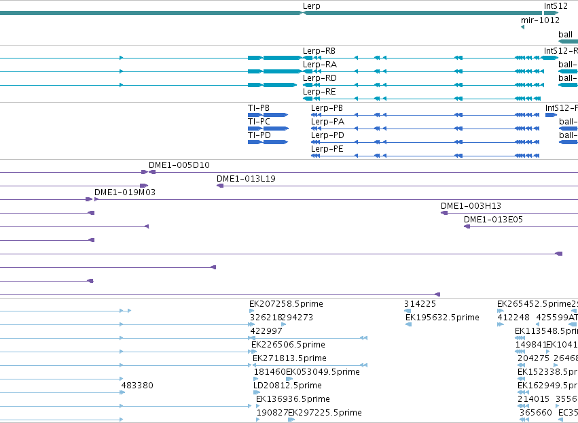Click the DME1-003H13 clone end marker
Screen dimensions: 578x423
pyautogui.click(x=444, y=213)
